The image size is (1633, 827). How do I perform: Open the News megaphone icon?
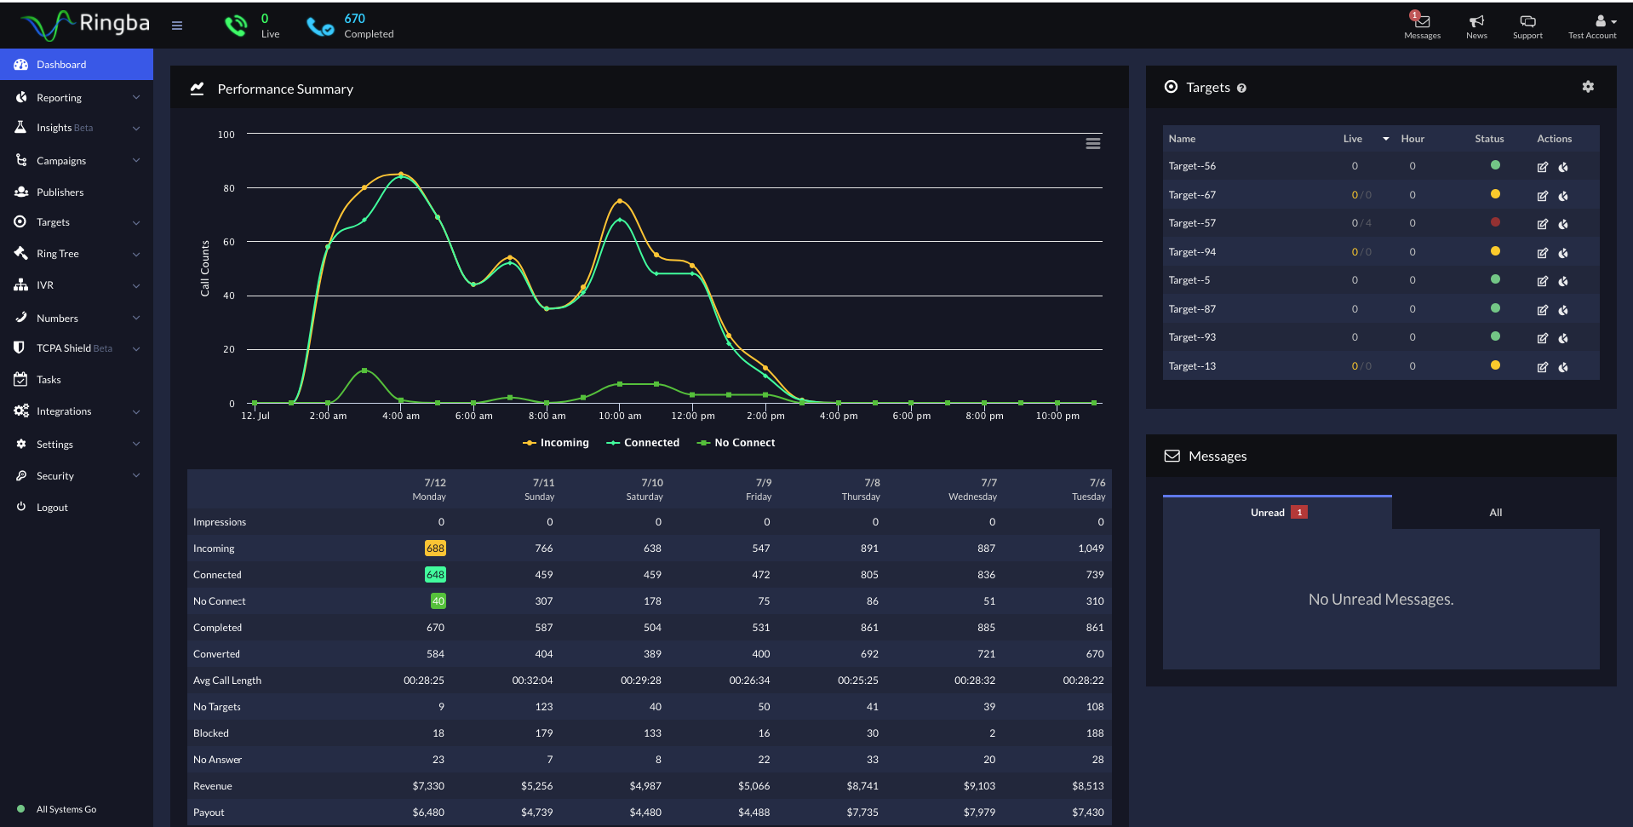pyautogui.click(x=1476, y=21)
